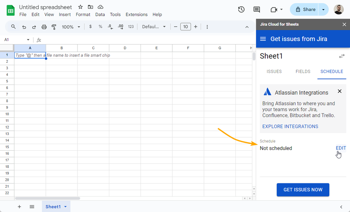Viewport: 350px width, 212px height.
Task: Dismiss the Atlassian Integrations card
Action: [x=339, y=91]
